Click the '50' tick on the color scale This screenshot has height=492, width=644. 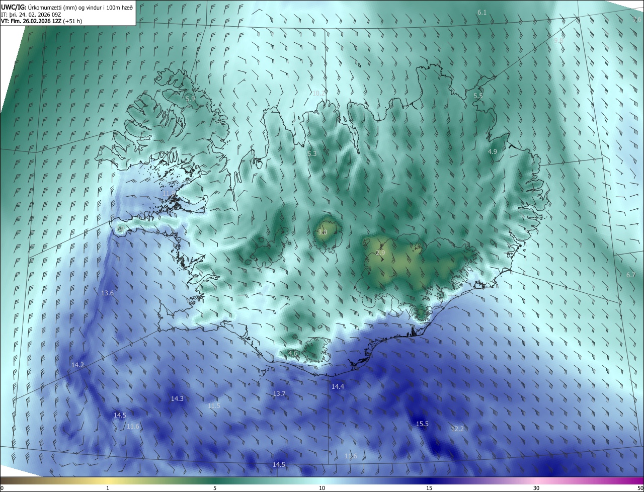pos(640,488)
